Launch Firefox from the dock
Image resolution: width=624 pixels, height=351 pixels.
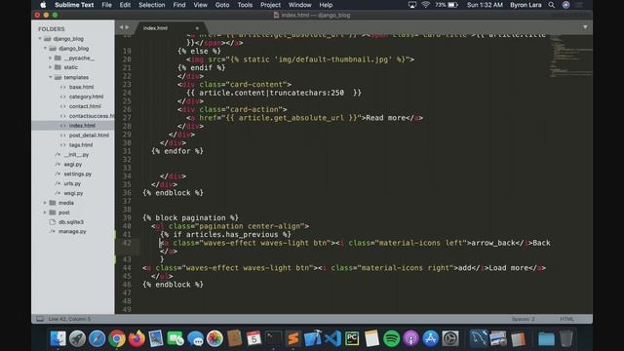tap(136, 338)
